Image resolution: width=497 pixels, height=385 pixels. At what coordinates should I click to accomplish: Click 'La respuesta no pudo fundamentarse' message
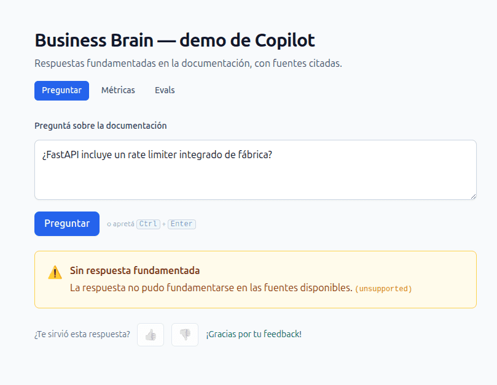point(211,288)
